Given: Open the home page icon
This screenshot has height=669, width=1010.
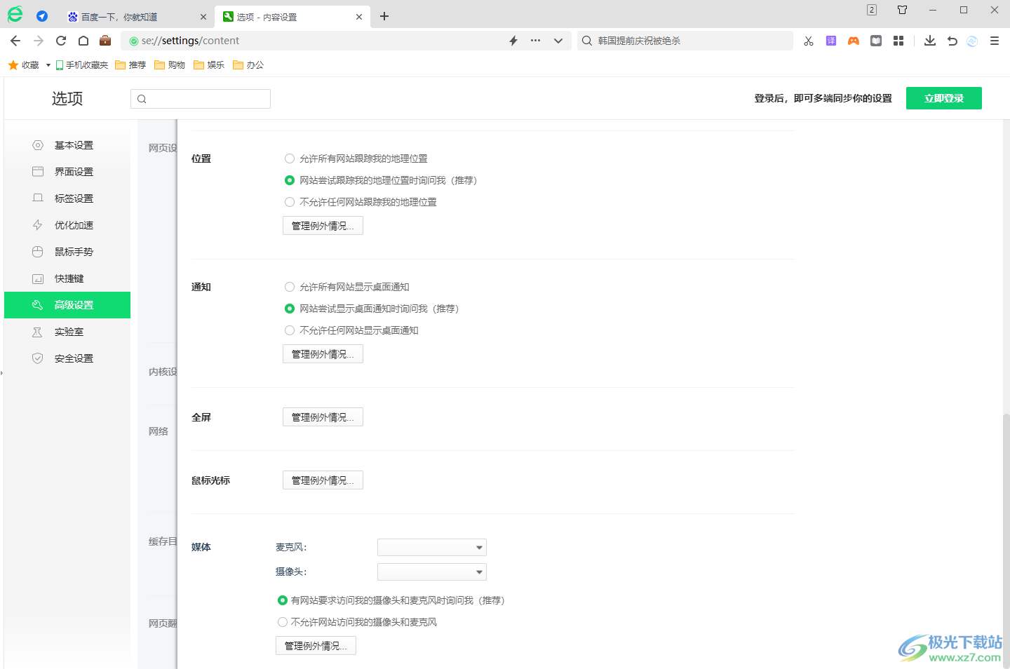Looking at the screenshot, I should pos(83,41).
